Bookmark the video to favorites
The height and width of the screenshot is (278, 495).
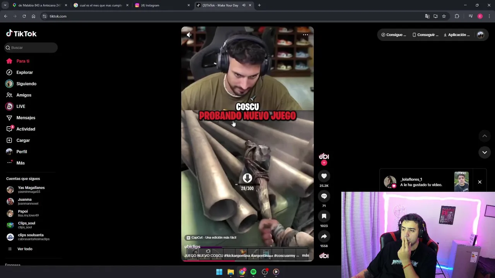[324, 216]
